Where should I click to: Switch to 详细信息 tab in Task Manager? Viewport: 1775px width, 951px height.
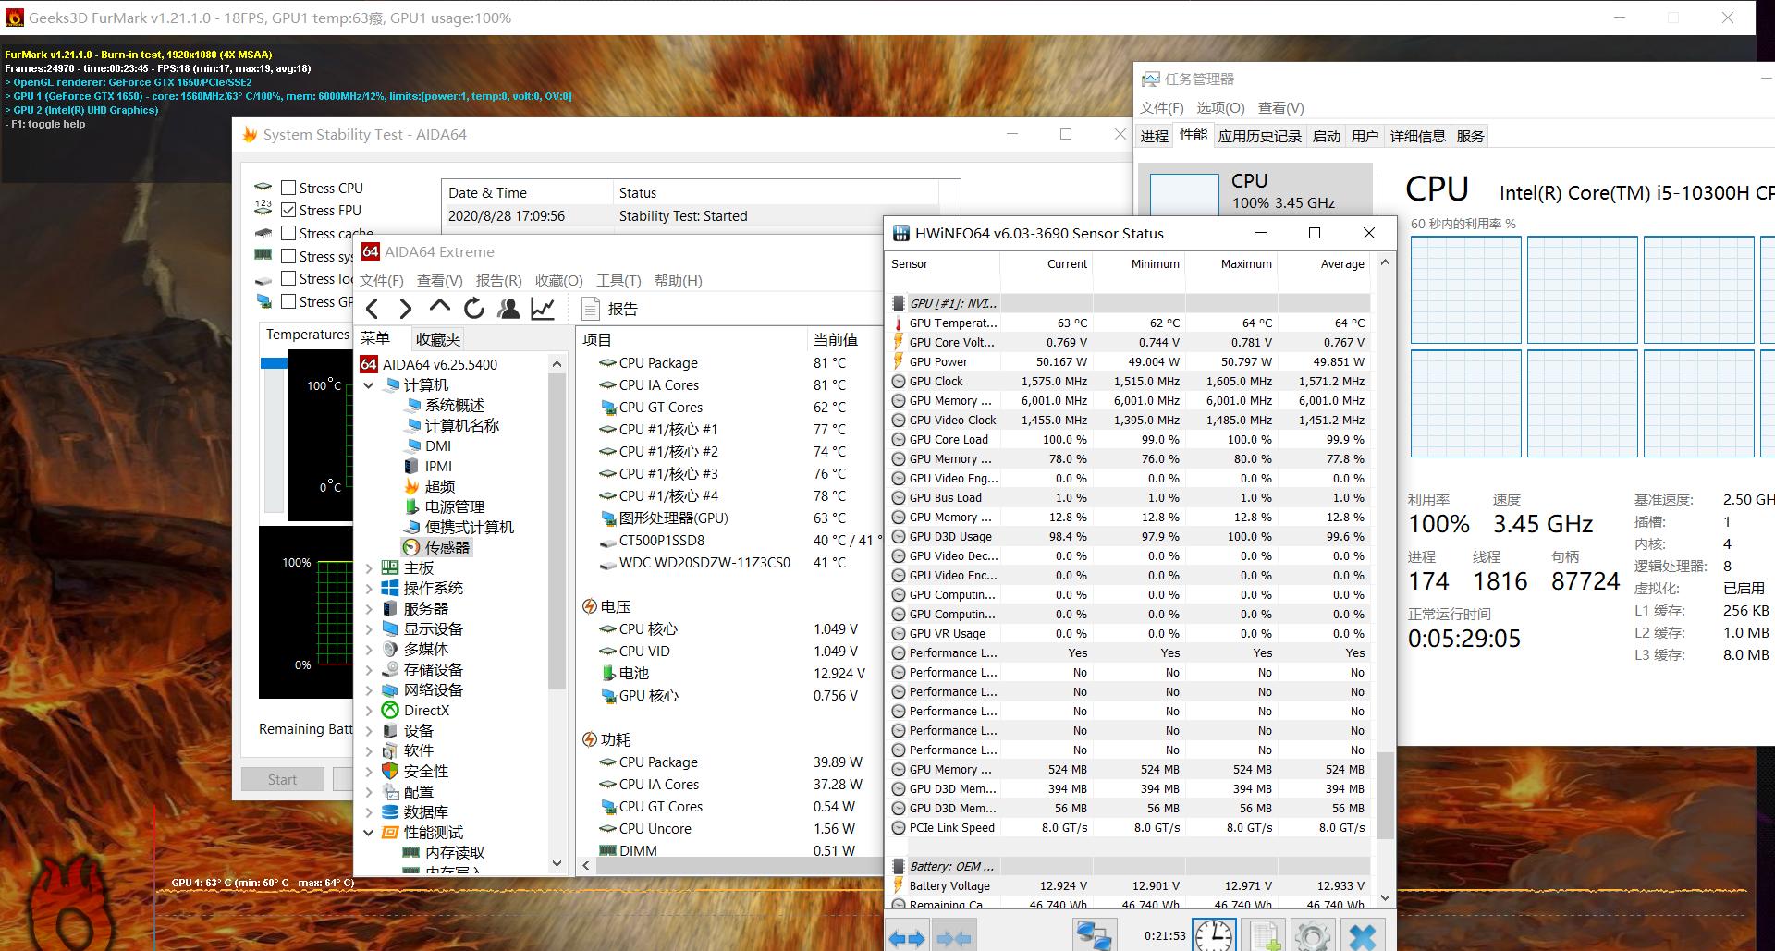click(1417, 136)
